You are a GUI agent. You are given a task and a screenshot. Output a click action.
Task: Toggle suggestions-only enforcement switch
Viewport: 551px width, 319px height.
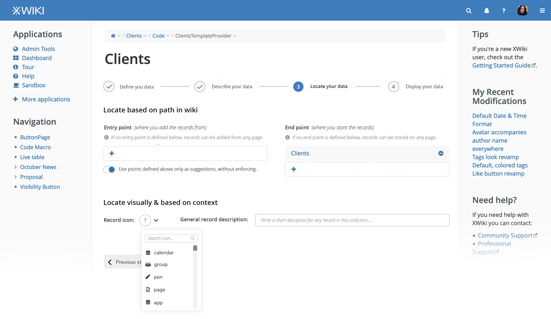tap(109, 169)
